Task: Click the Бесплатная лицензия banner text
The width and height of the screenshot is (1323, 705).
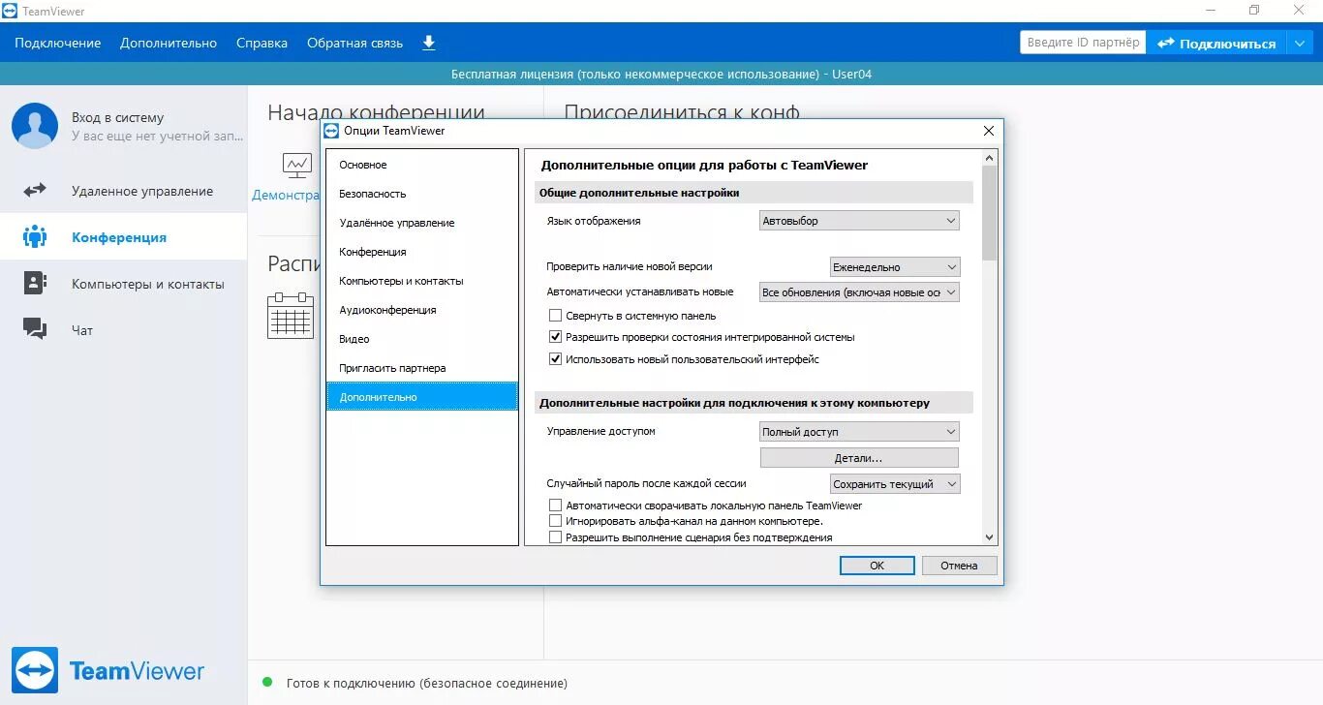Action: [661, 75]
